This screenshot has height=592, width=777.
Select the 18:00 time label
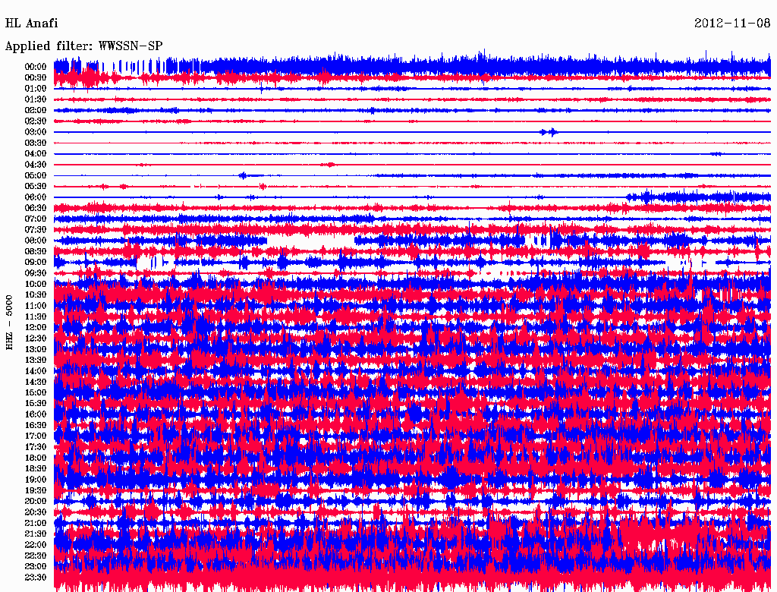tap(35, 458)
